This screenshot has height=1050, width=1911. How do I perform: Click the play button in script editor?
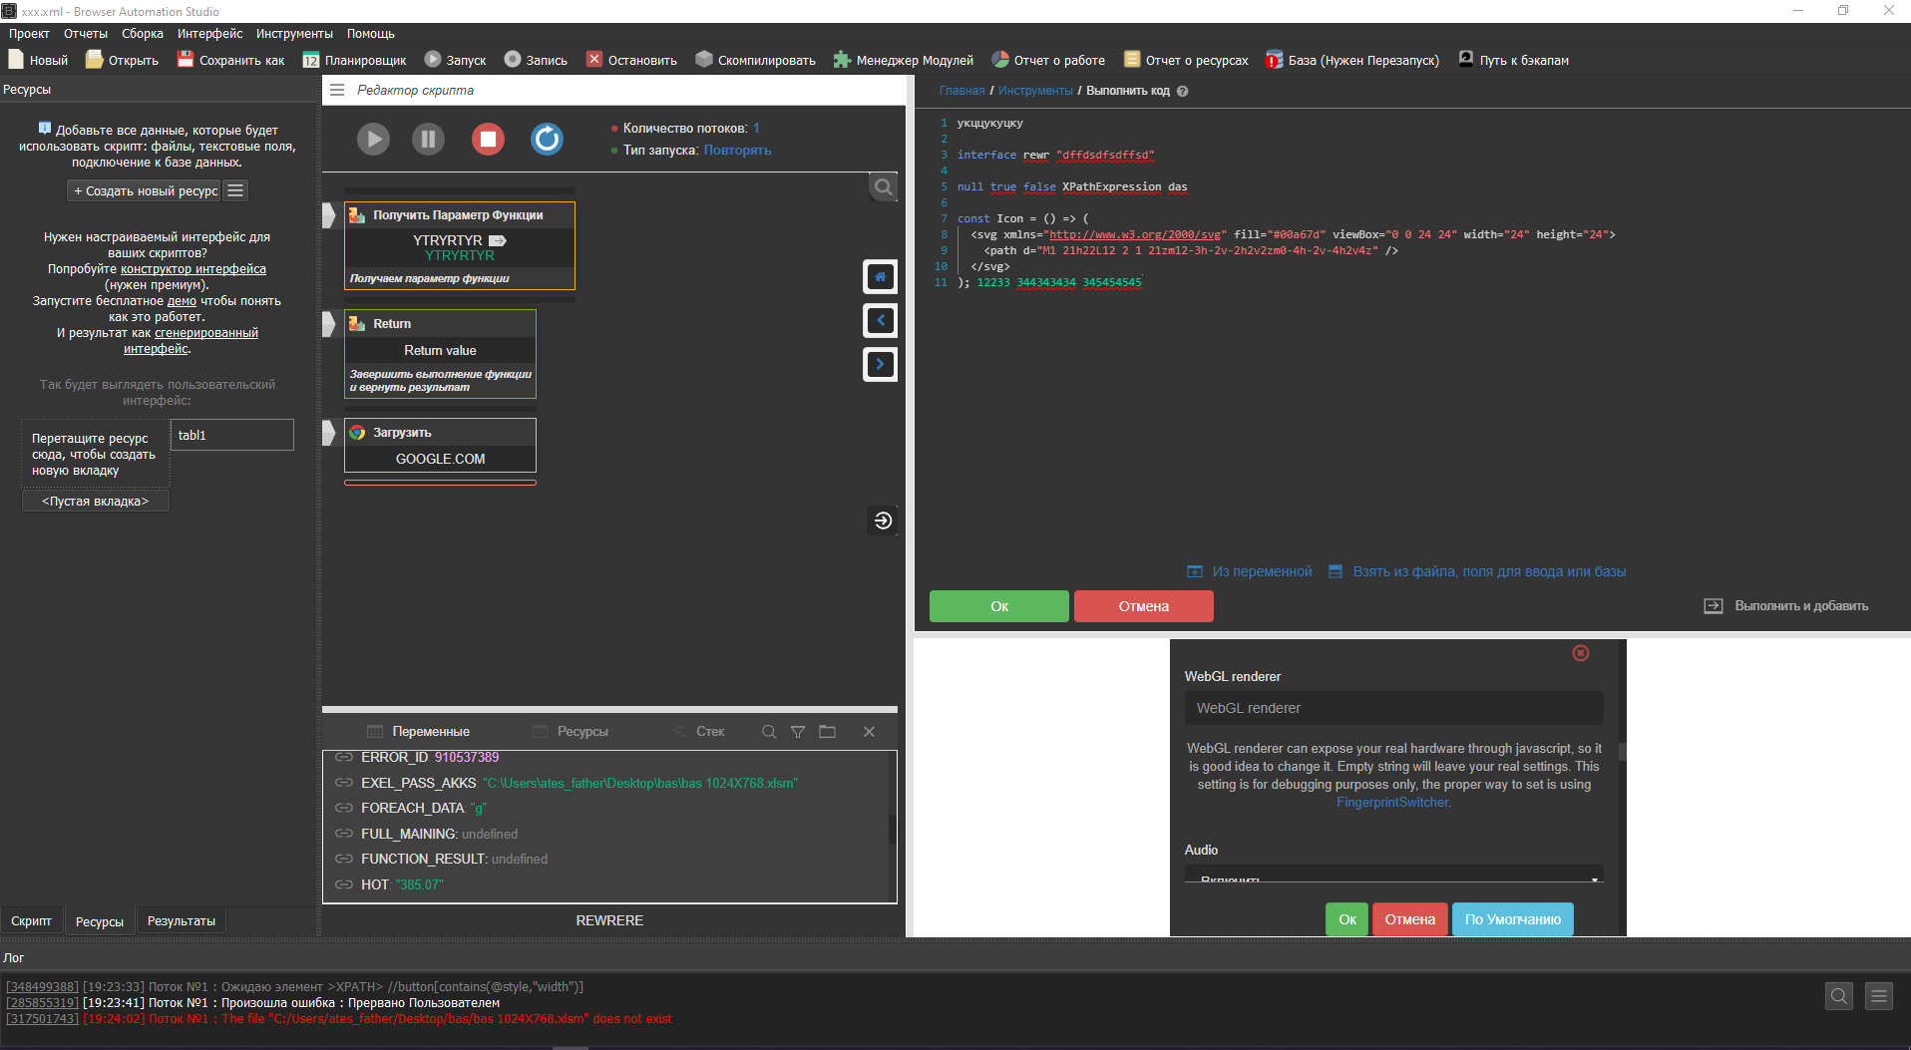(x=373, y=139)
